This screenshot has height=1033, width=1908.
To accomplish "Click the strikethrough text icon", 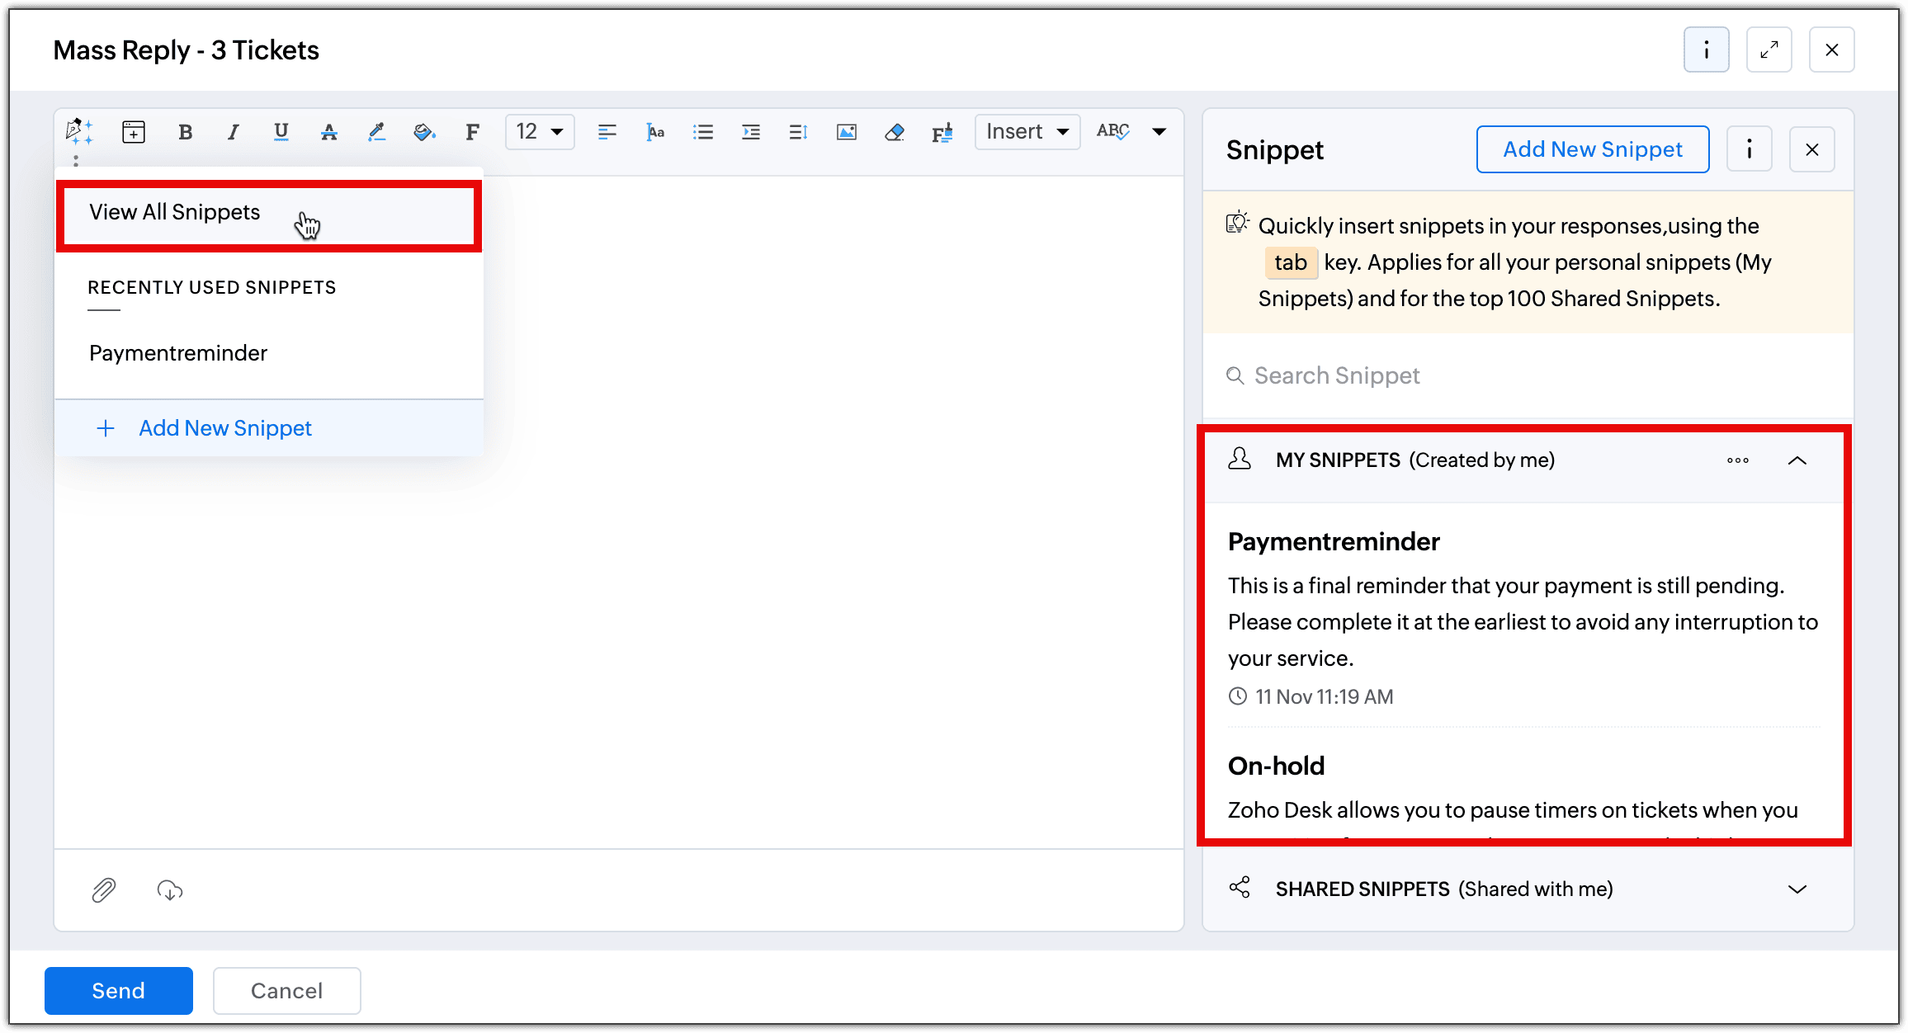I will (x=328, y=132).
